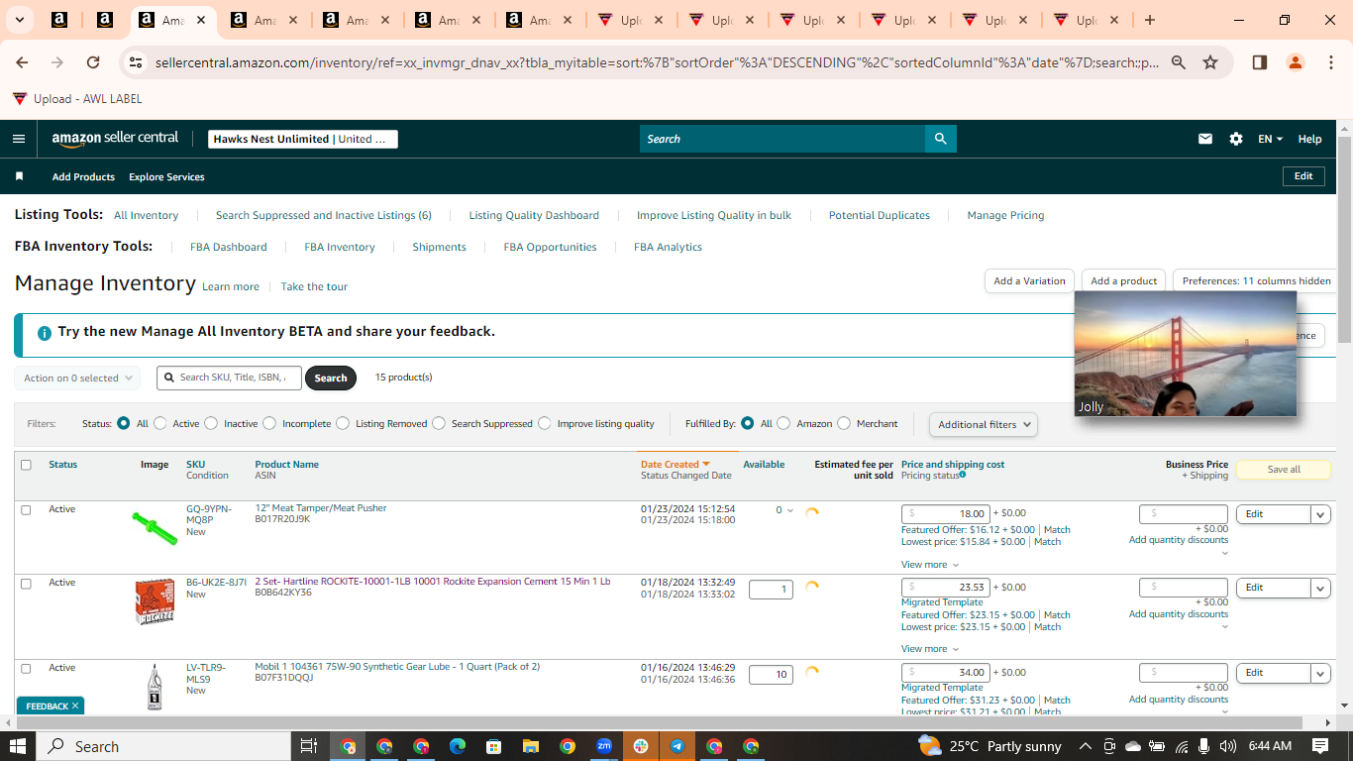Choose the Listing Removed status filter
This screenshot has width=1353, height=761.
pyautogui.click(x=343, y=423)
